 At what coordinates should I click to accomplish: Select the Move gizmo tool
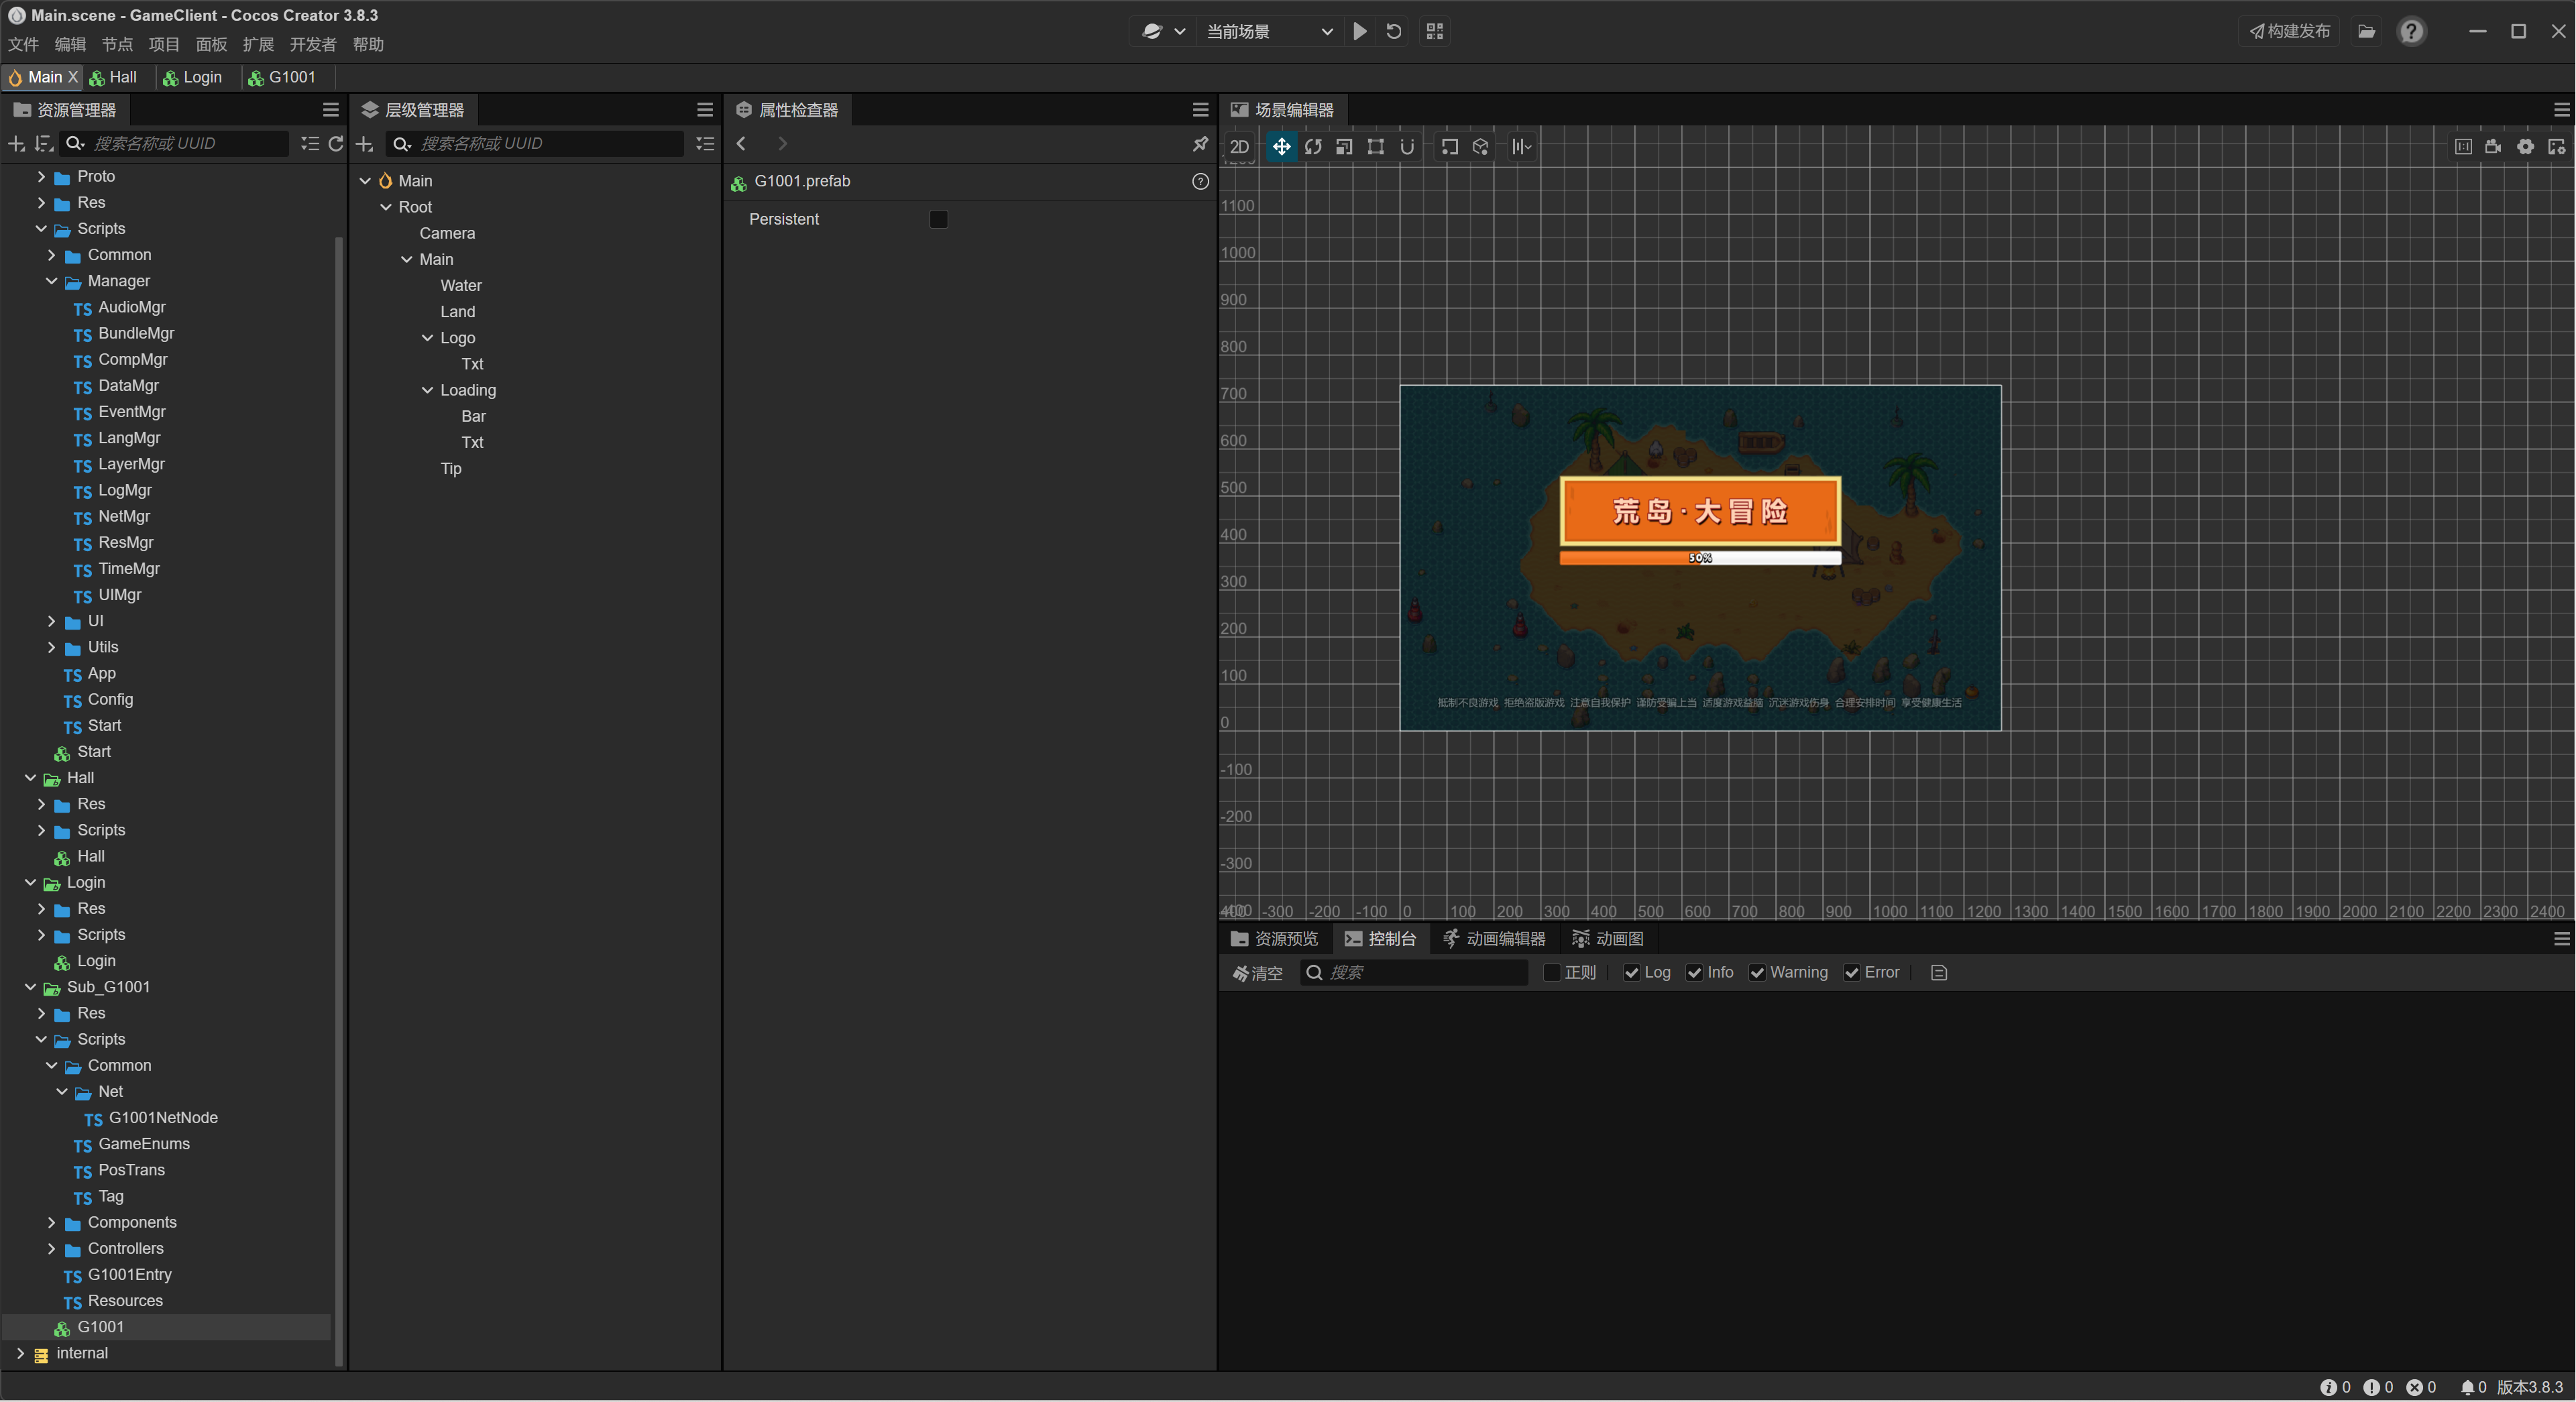pos(1281,147)
